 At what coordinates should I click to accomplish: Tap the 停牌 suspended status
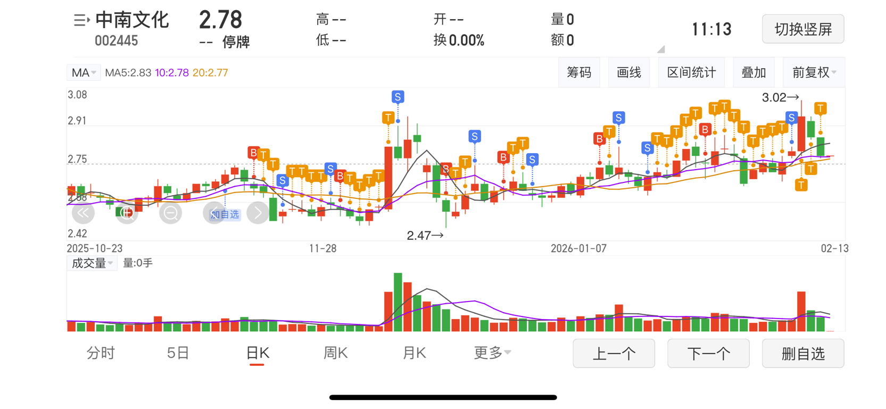(x=236, y=41)
